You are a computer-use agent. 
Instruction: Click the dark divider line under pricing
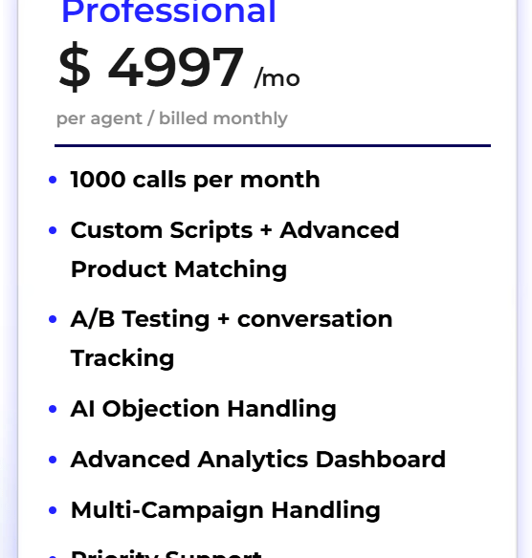273,145
